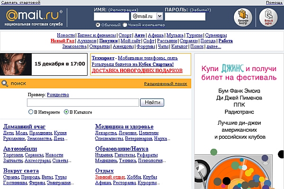Click the ДЖИНС festival ad banner
The width and height of the screenshot is (284, 189).
pyautogui.click(x=239, y=121)
